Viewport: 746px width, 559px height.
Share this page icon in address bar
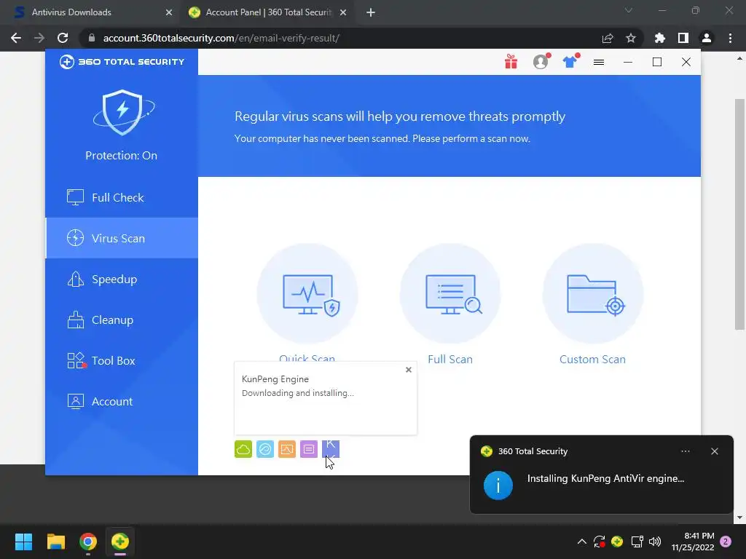tap(608, 38)
